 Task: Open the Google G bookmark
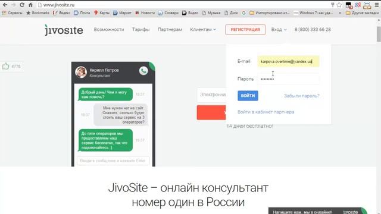click(243, 12)
